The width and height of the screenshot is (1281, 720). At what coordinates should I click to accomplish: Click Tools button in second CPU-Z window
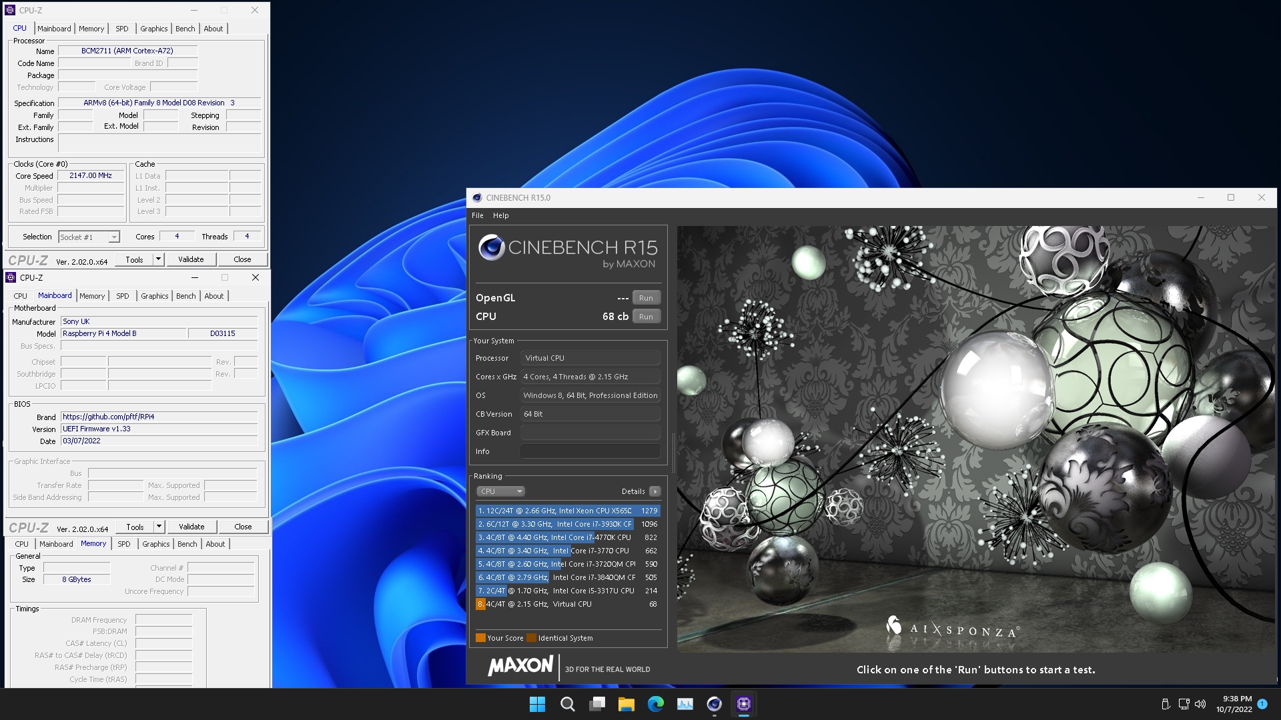(x=135, y=527)
